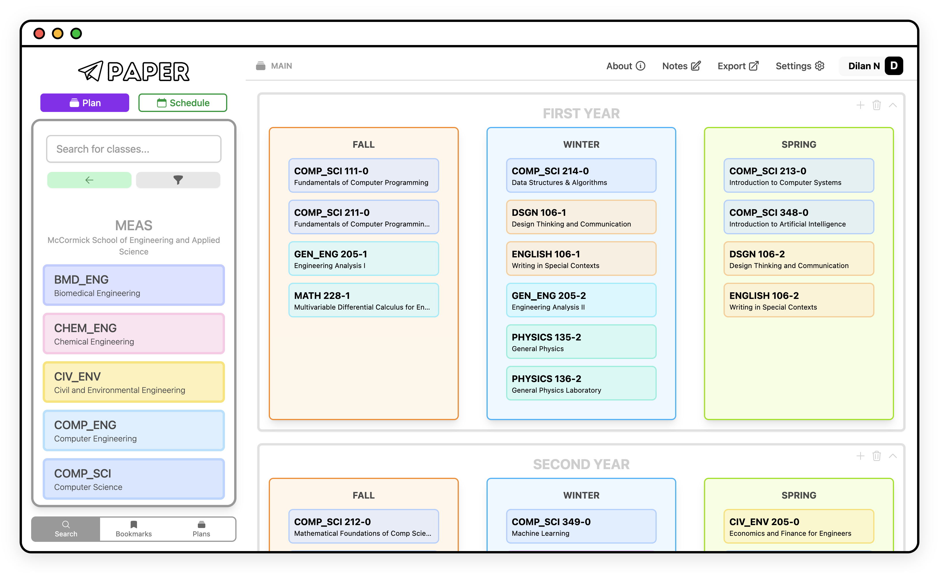
Task: Select MATH 228-1 course card
Action: click(x=364, y=300)
